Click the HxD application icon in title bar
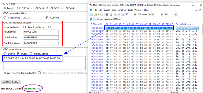The height and width of the screenshot is (93, 203). pos(91,5)
